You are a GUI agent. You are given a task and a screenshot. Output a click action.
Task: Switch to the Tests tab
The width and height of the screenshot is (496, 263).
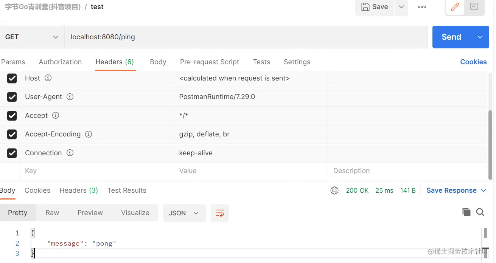(x=261, y=62)
